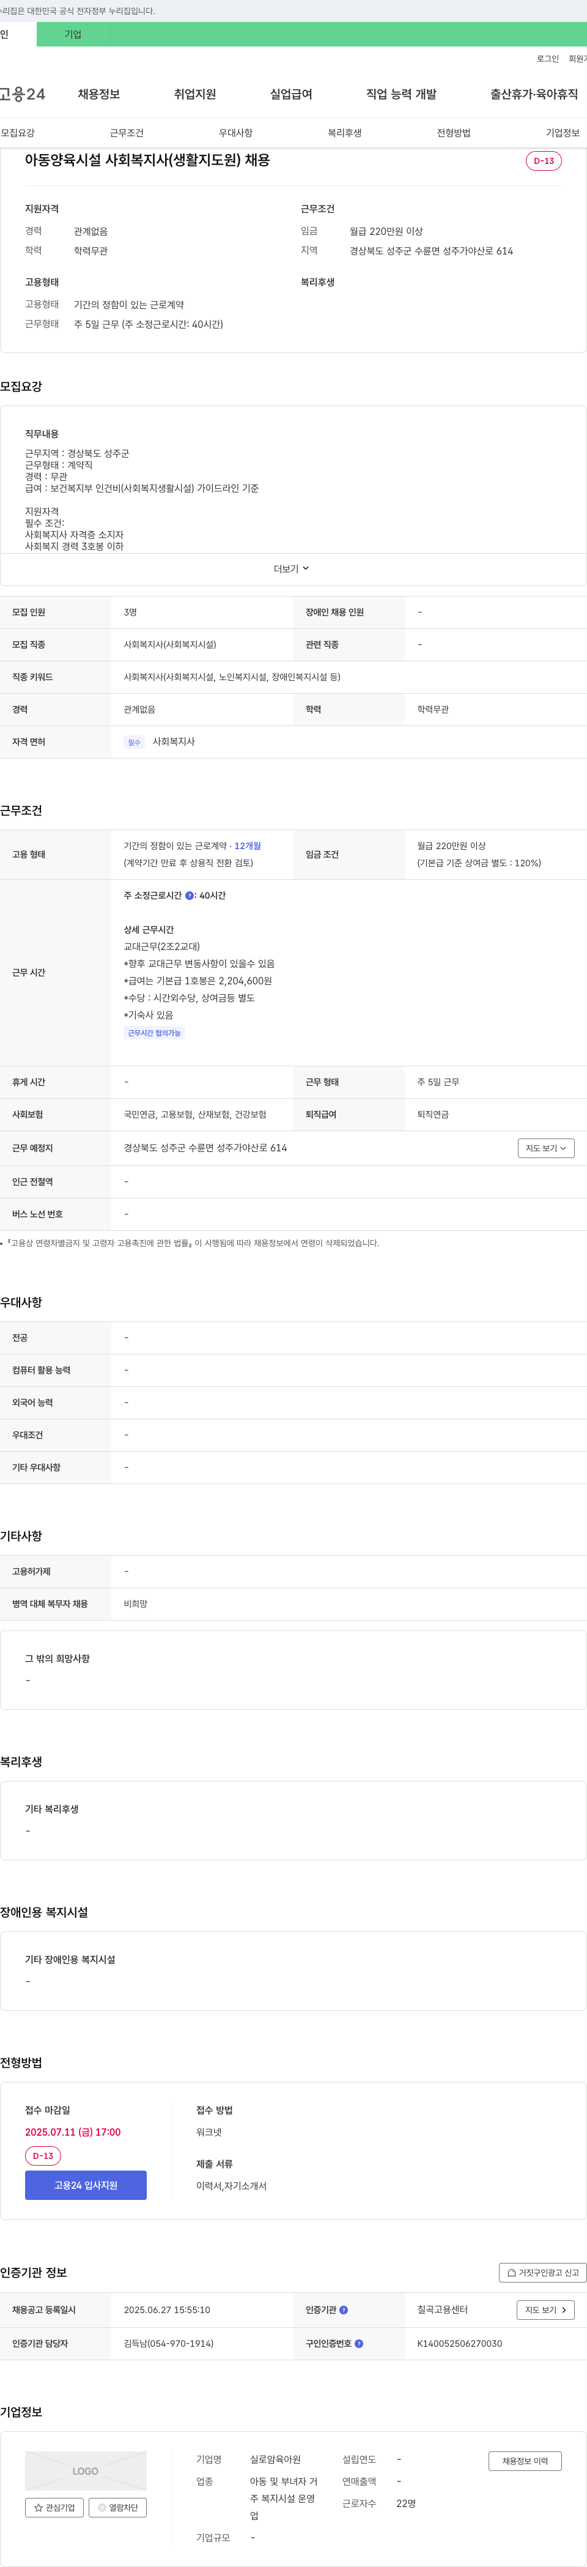587x2567 pixels.
Task: Click the registration time 2025.06.27 15:55:10
Action: (x=166, y=2310)
